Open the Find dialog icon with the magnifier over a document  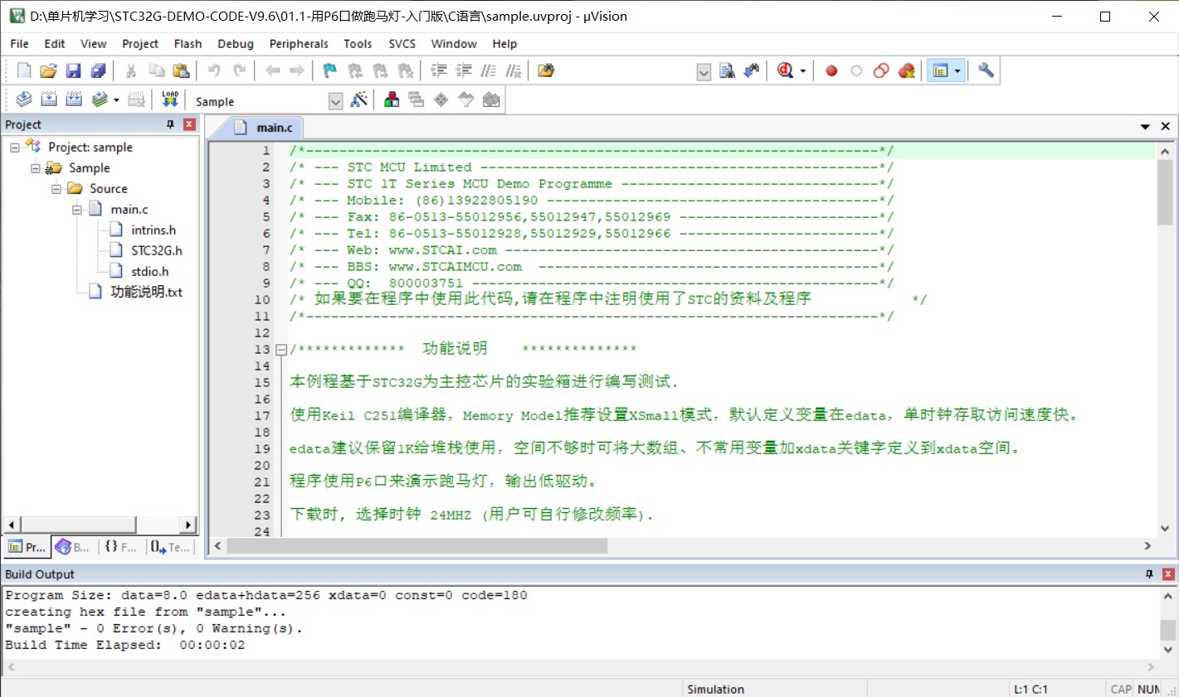[x=727, y=70]
